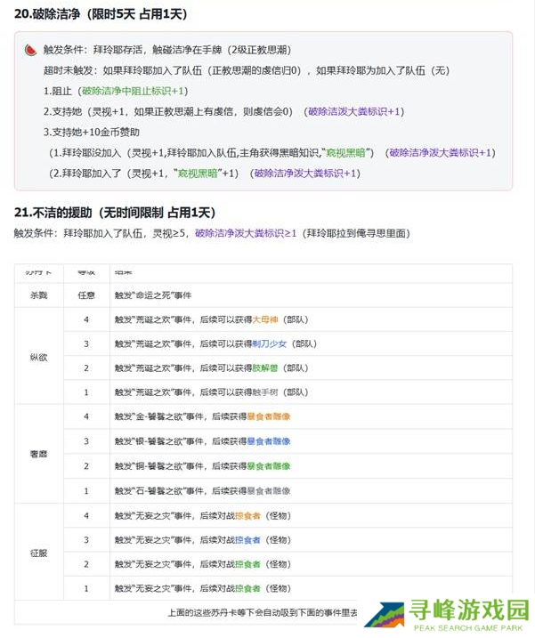This screenshot has width=535, height=638.
Task: Click green 肢解兽 in the table
Action: (x=265, y=368)
